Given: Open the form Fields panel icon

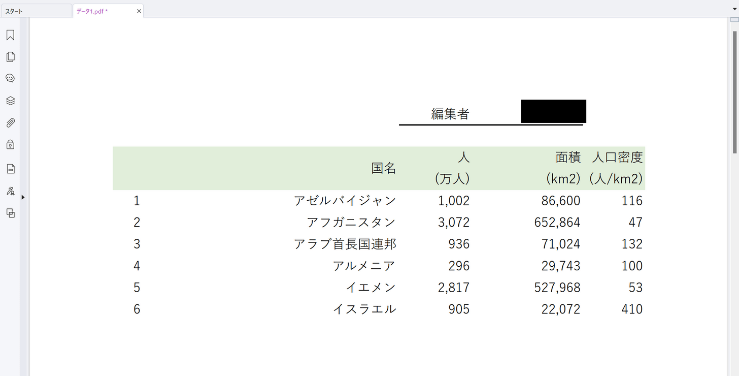Looking at the screenshot, I should [x=10, y=169].
